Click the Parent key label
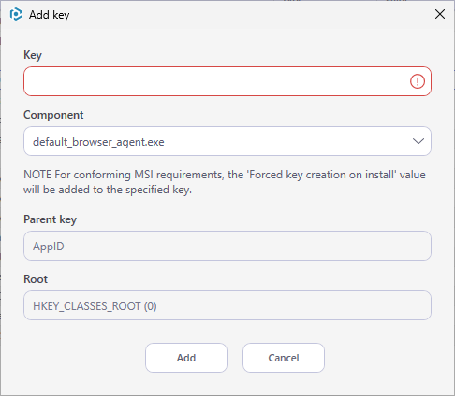The height and width of the screenshot is (396, 455). tap(51, 219)
